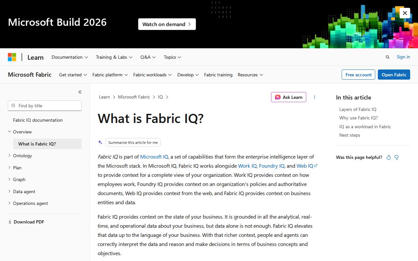
Task: Click the Microsoft Fabric breadcrumb link
Action: click(x=134, y=97)
